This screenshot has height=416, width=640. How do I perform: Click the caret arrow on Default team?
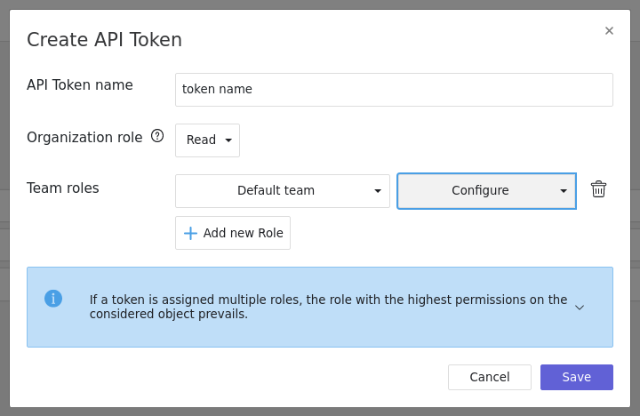coord(378,191)
